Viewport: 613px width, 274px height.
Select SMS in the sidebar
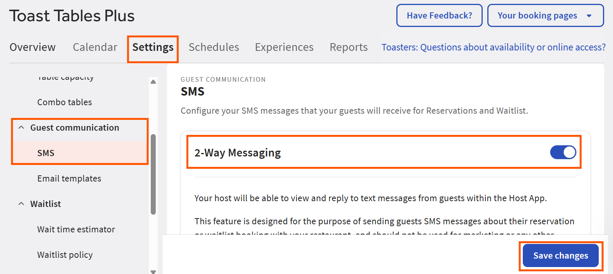(x=45, y=153)
